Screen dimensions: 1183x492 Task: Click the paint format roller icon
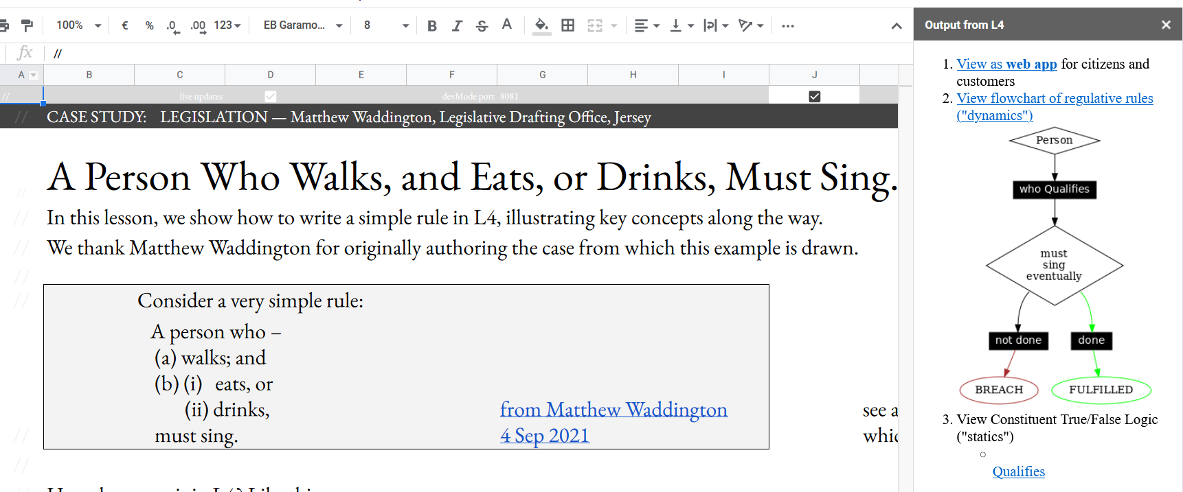click(27, 25)
